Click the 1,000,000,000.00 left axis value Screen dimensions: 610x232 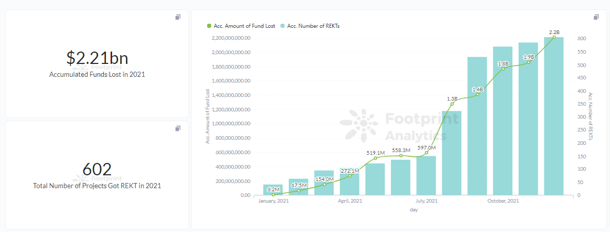[x=231, y=124]
